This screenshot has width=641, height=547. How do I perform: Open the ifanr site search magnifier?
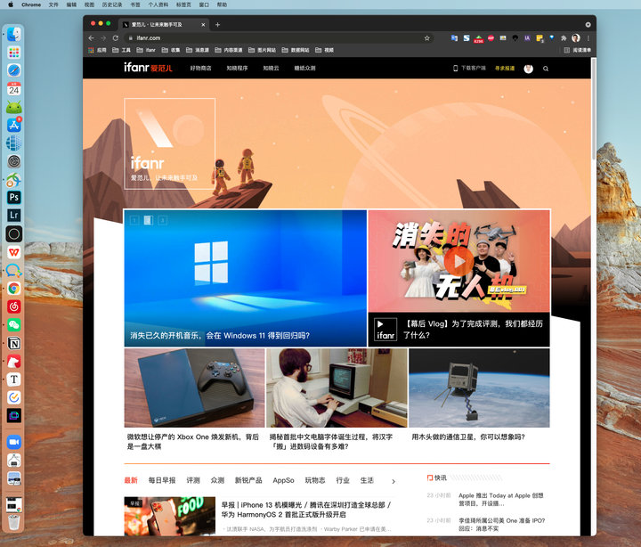click(546, 69)
